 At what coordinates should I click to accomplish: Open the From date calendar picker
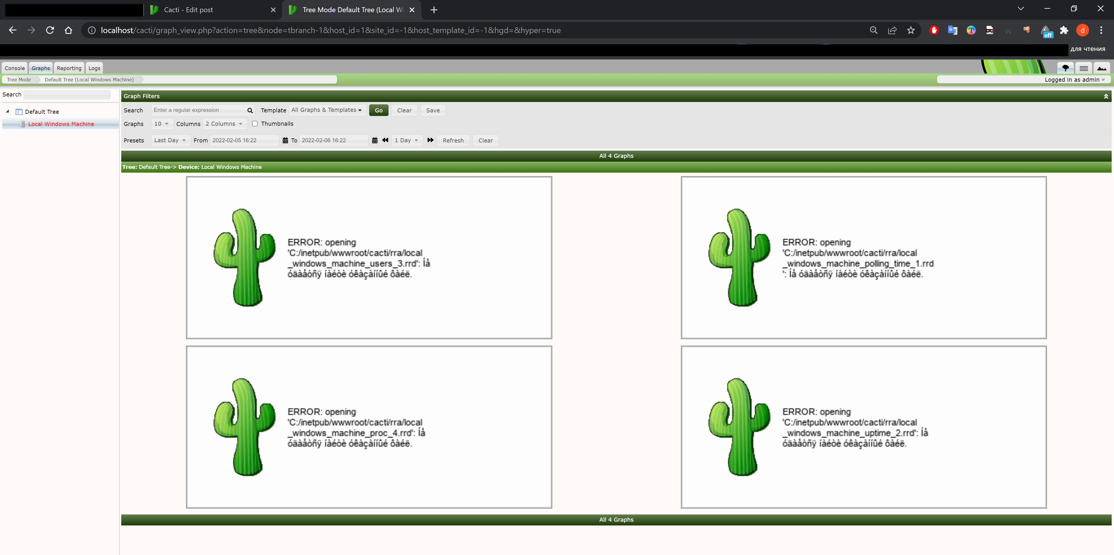285,140
